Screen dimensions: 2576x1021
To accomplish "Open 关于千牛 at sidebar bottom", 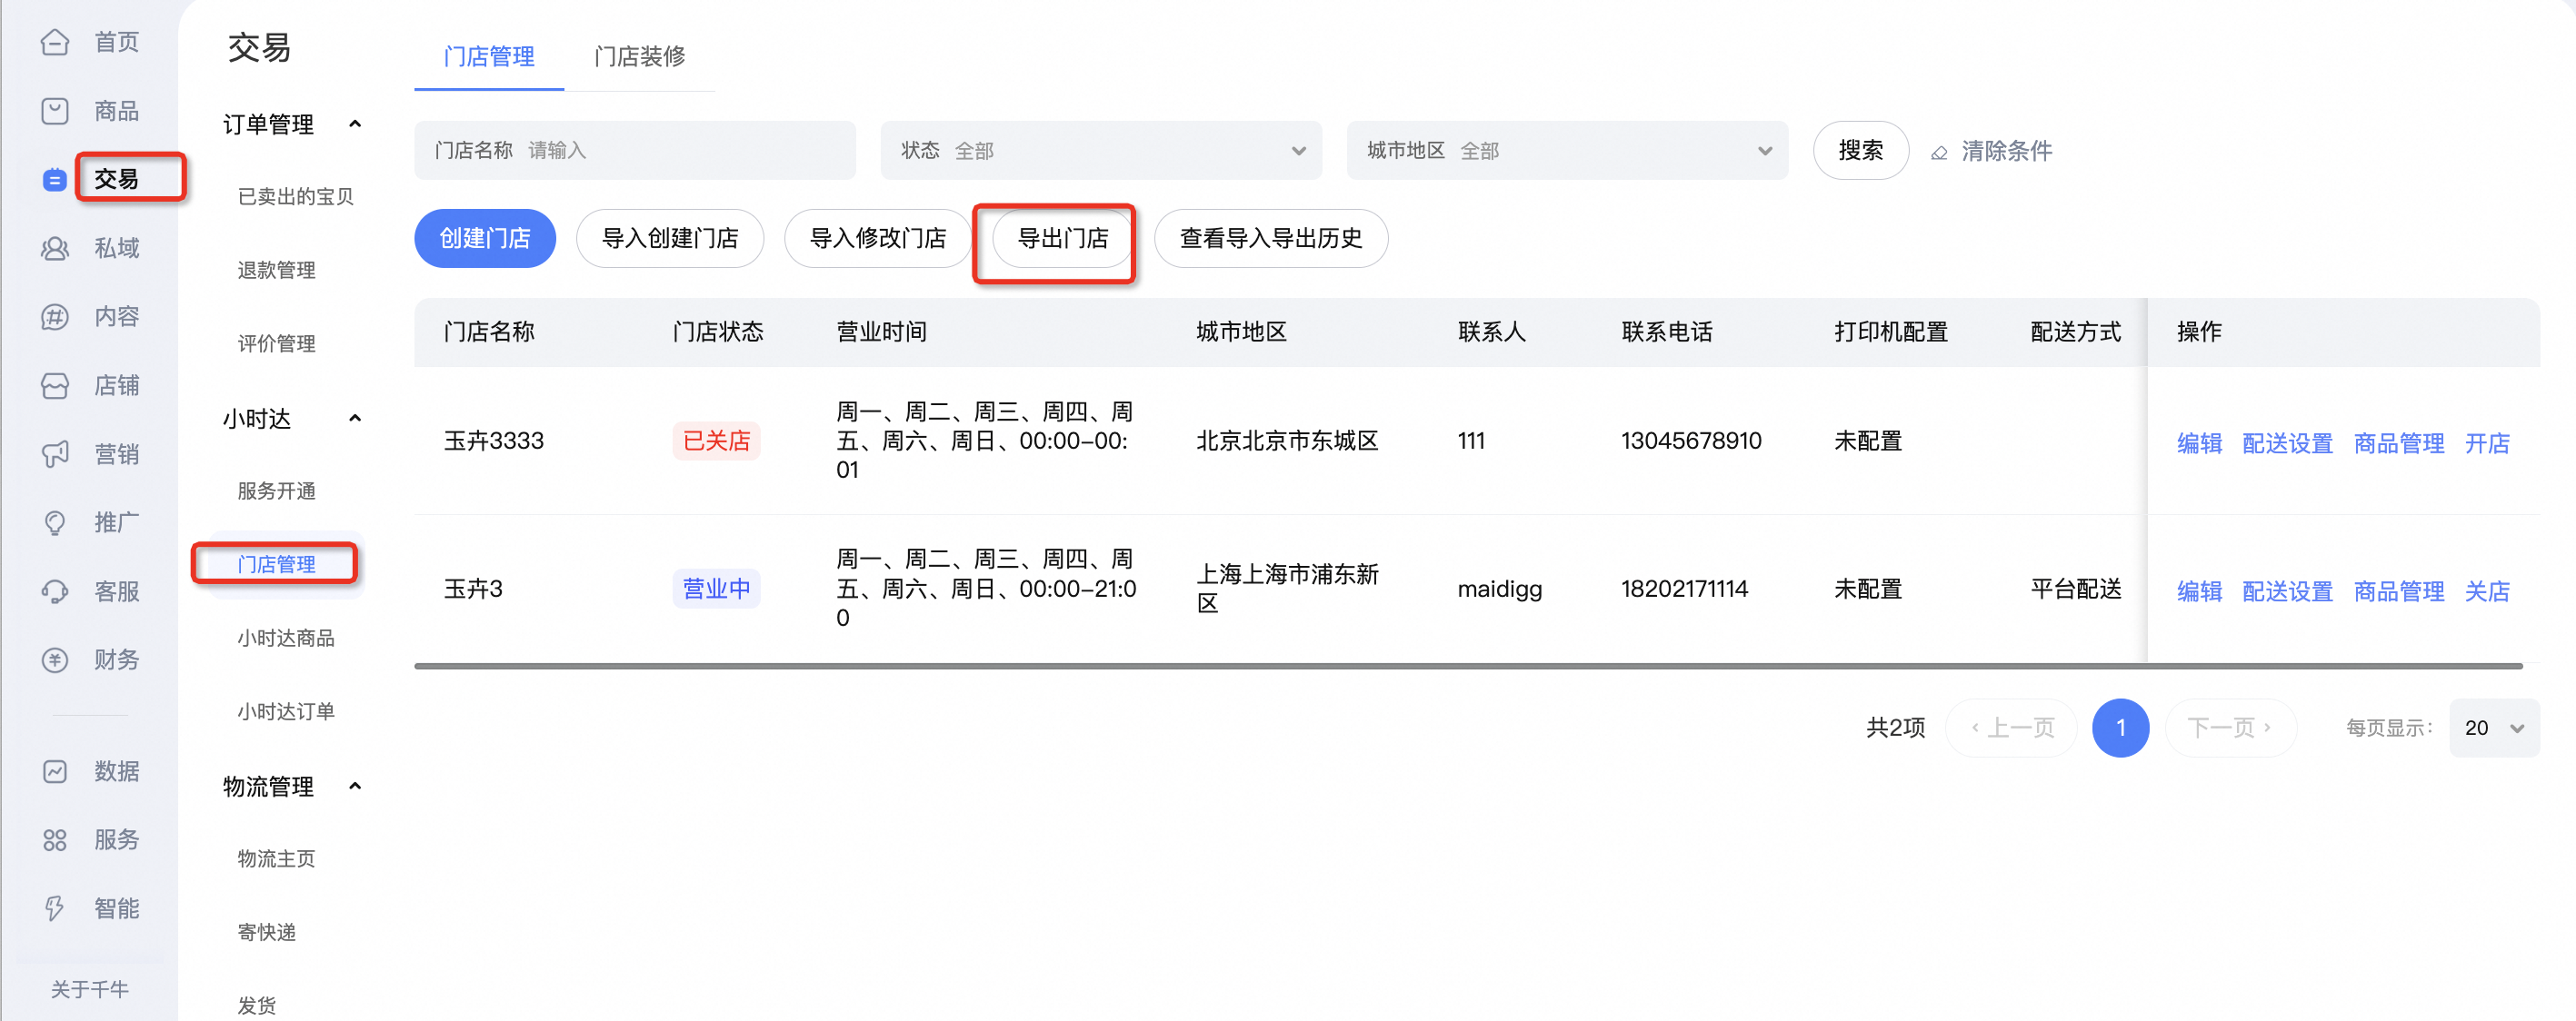I will click(89, 990).
